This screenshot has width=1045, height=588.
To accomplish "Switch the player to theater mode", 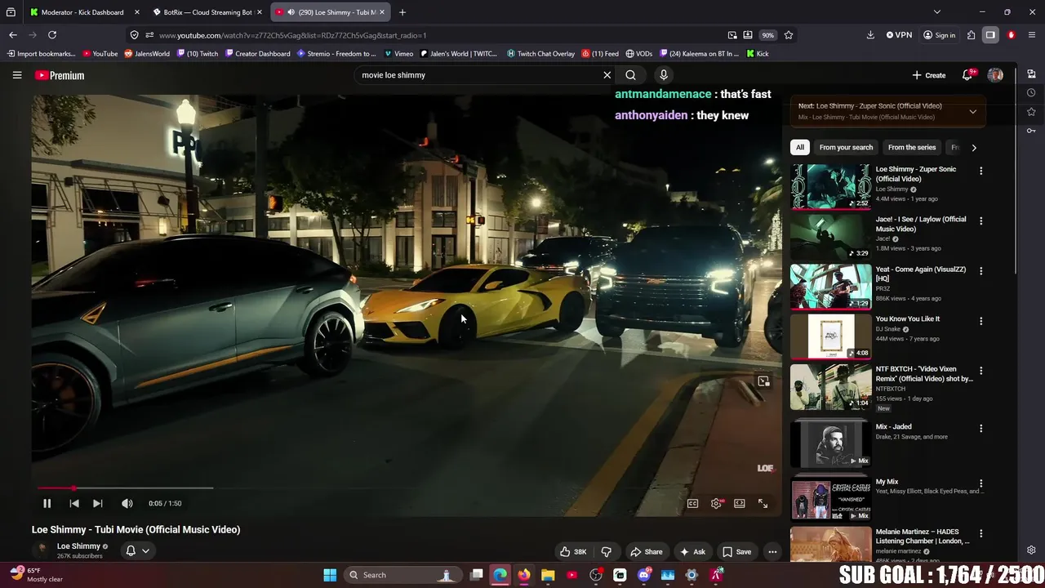I will (740, 504).
